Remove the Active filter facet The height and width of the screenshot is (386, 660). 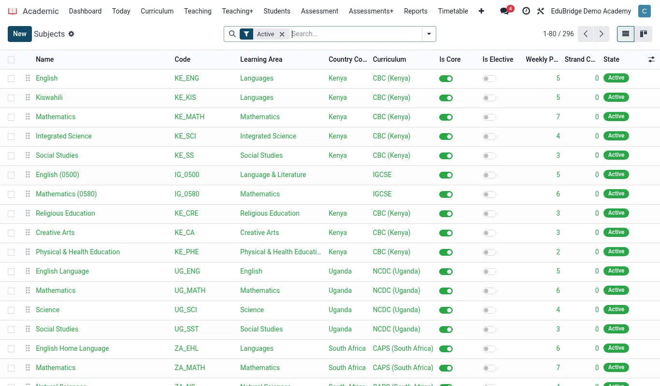click(x=282, y=34)
